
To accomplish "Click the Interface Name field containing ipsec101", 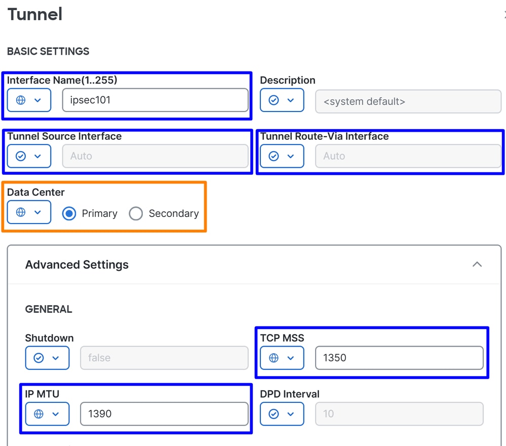I will point(155,100).
